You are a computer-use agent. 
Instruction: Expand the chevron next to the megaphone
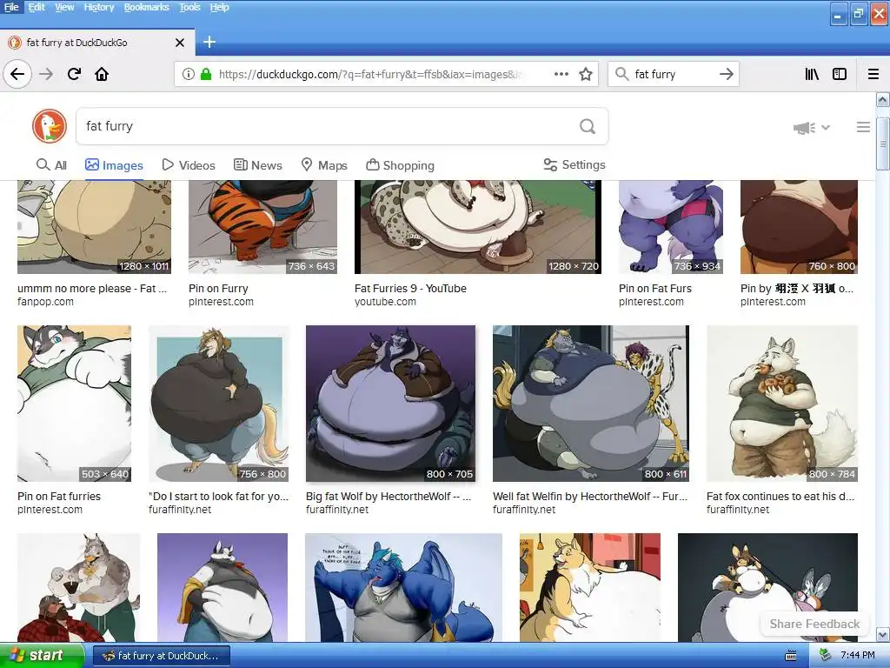click(x=826, y=128)
